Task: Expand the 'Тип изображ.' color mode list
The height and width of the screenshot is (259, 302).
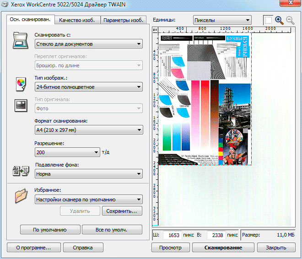Action: 88,87
